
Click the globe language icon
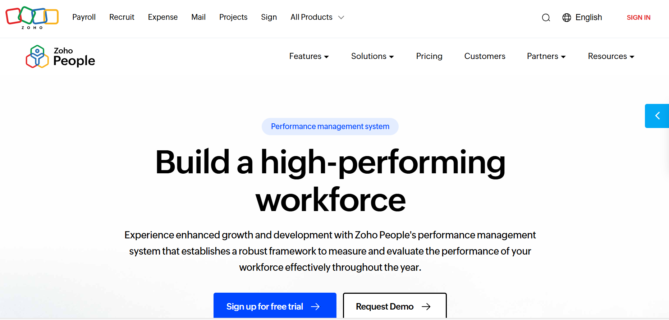567,18
